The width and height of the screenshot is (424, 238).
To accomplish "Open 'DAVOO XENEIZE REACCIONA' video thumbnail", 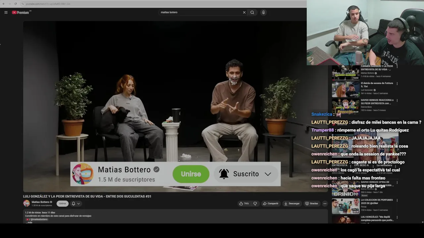I will (x=345, y=106).
